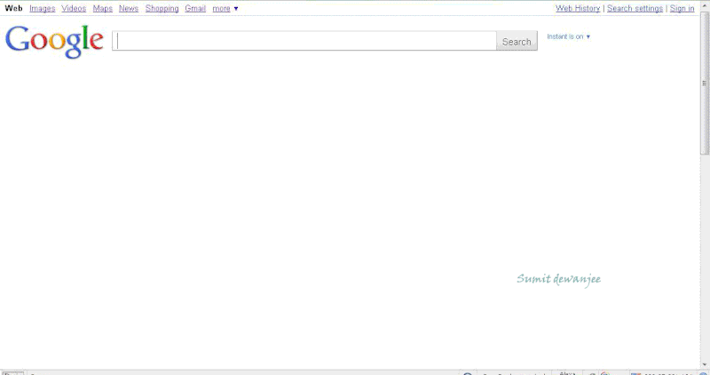Expand the "Instant is on" dropdown
Screen dimensions: 710x375
(568, 36)
